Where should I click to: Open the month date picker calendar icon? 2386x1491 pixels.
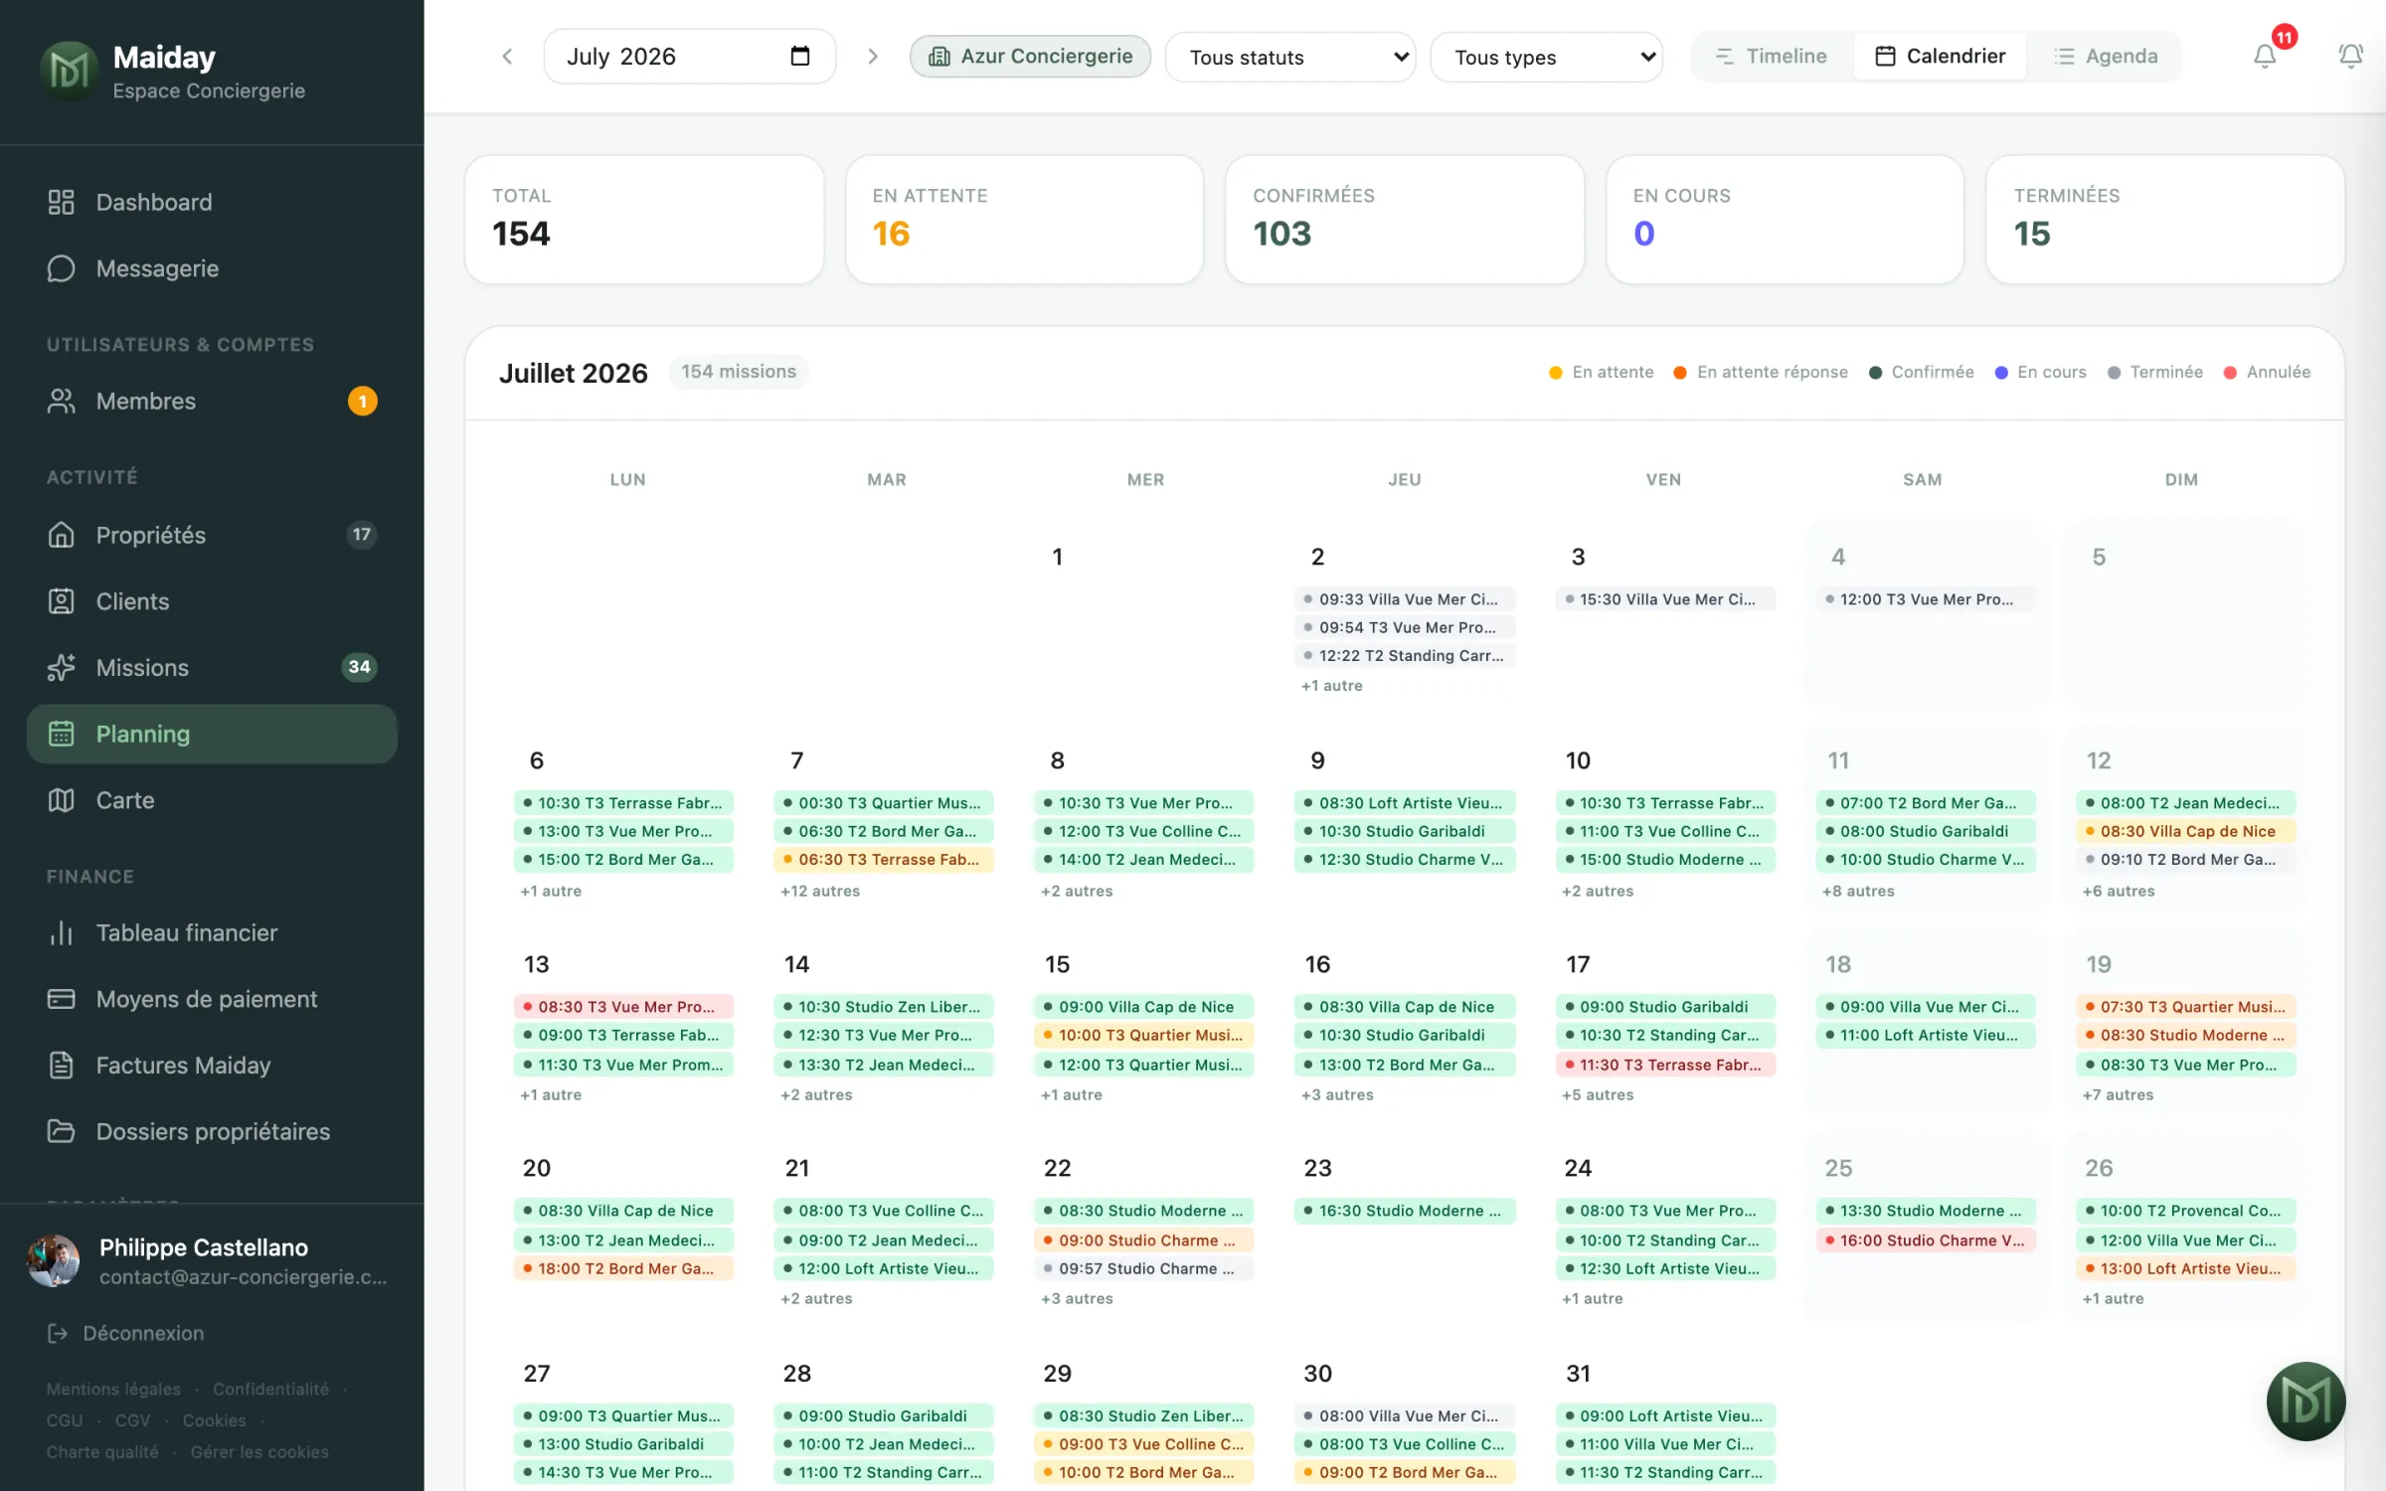click(x=800, y=57)
